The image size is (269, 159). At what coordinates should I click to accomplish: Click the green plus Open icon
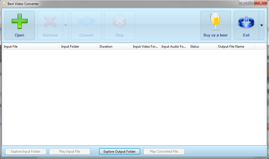pos(19,21)
